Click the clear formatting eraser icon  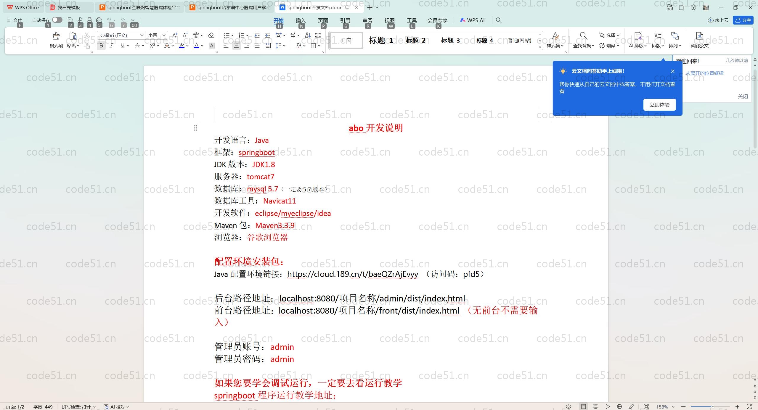click(x=211, y=35)
